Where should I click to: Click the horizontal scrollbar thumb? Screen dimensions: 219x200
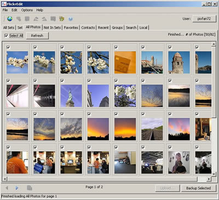pyautogui.click(x=102, y=179)
